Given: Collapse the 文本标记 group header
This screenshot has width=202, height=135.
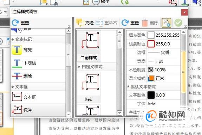Looking at the screenshot, I should pos(38,39).
